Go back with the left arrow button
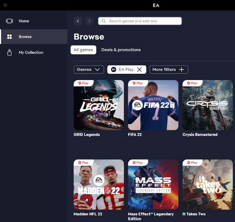This screenshot has width=235, height=222. point(78,21)
